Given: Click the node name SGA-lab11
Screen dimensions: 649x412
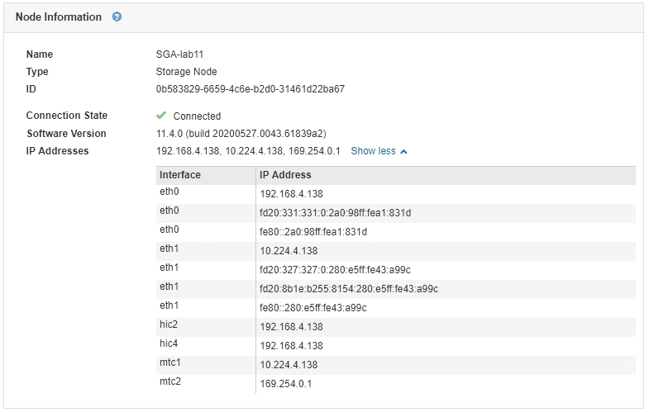Looking at the screenshot, I should 179,54.
